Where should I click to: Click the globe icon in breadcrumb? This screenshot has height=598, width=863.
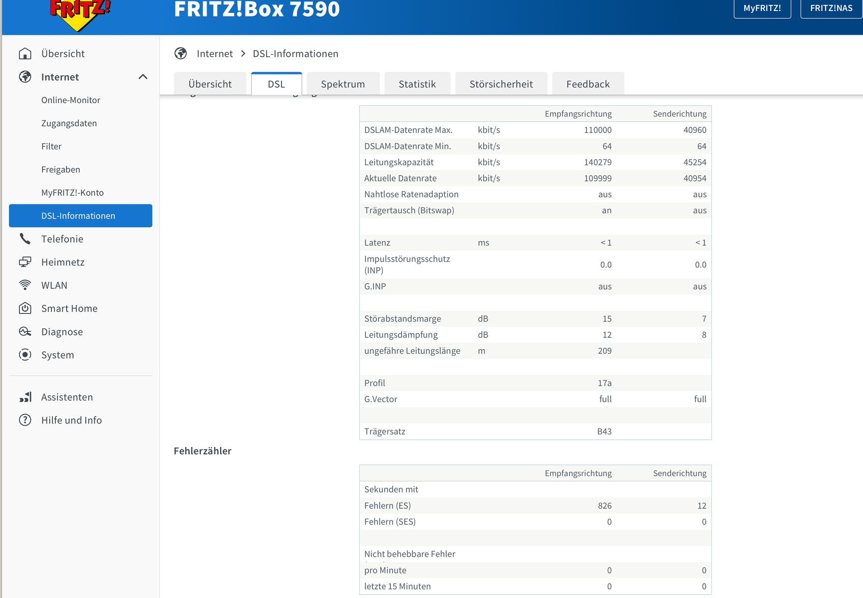pyautogui.click(x=181, y=53)
